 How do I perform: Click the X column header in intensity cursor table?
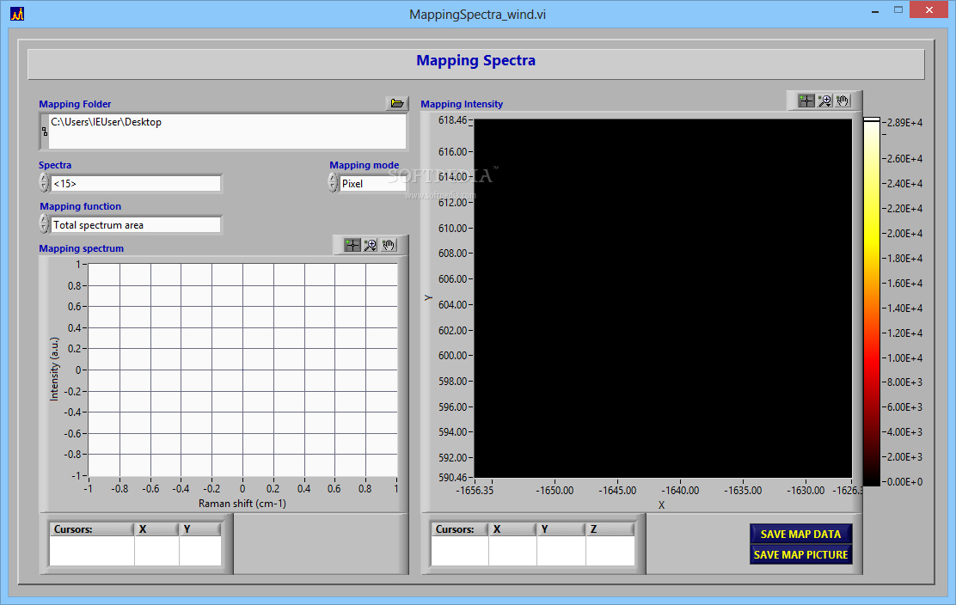512,529
